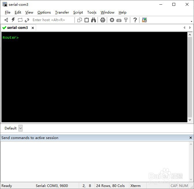Screen dimensions: 194x189
Task: Click the SecureCRT icon in the title bar
Action: 5,4
